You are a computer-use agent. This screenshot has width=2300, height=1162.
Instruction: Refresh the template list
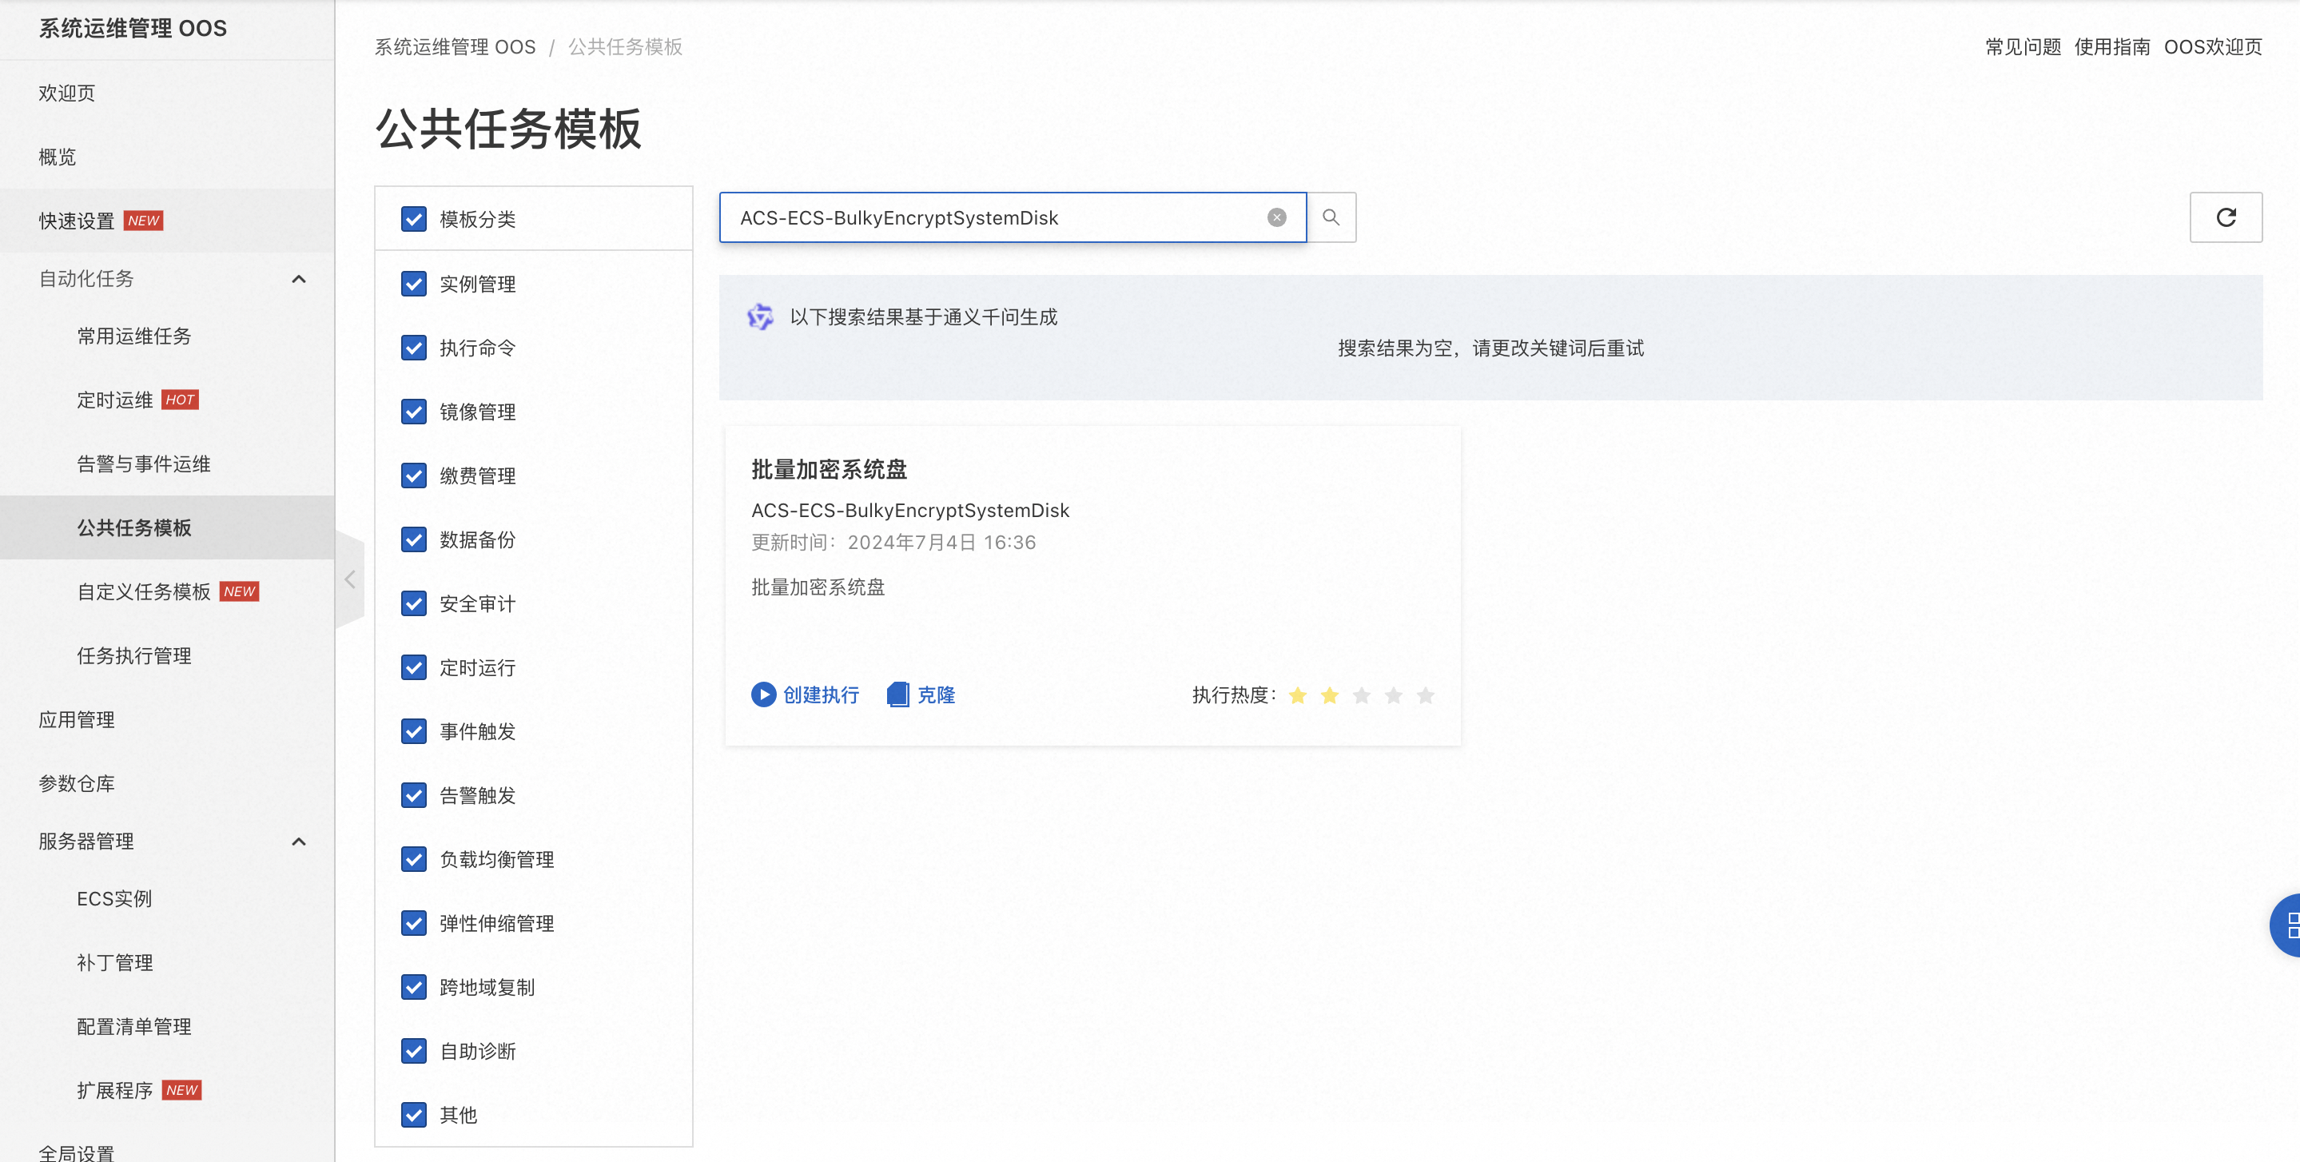(2226, 217)
